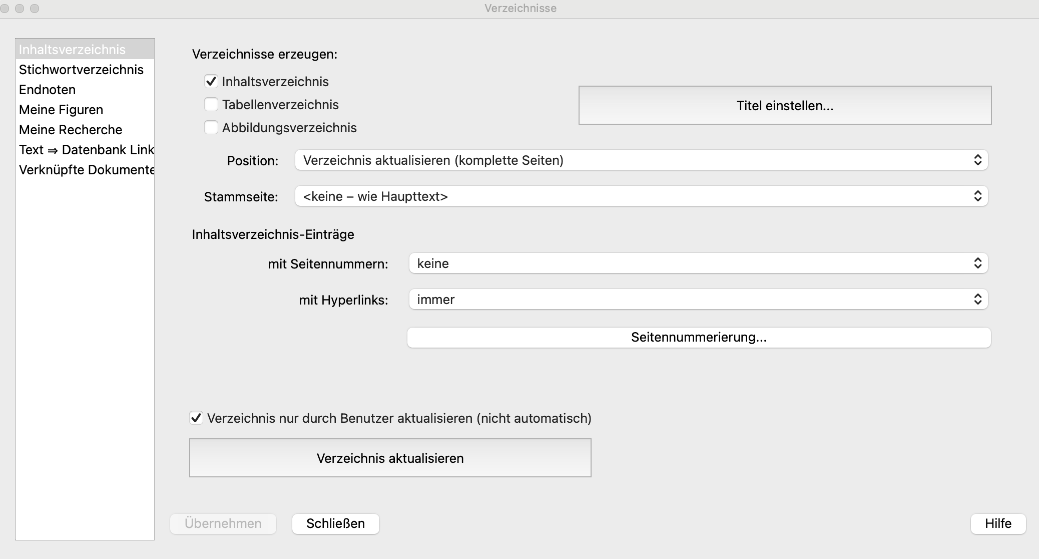Expand the mit Hyperlinks dropdown
Screen dimensions: 1039x559
click(698, 300)
